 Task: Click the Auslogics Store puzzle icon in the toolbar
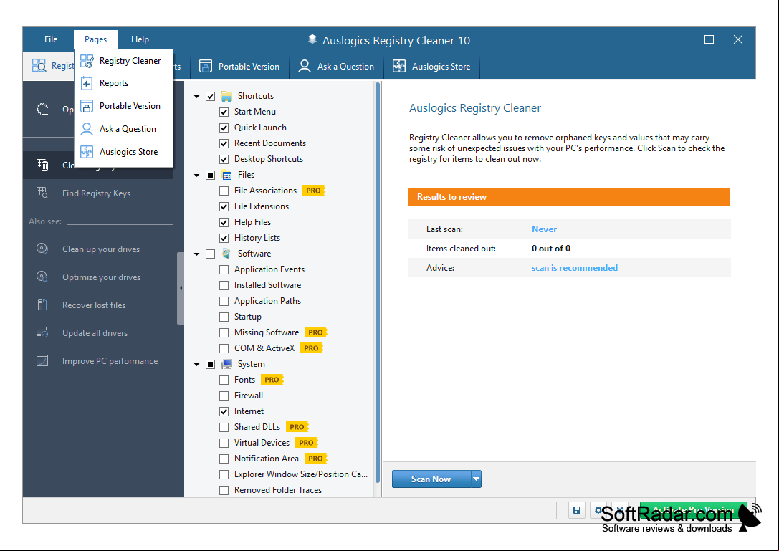(399, 66)
